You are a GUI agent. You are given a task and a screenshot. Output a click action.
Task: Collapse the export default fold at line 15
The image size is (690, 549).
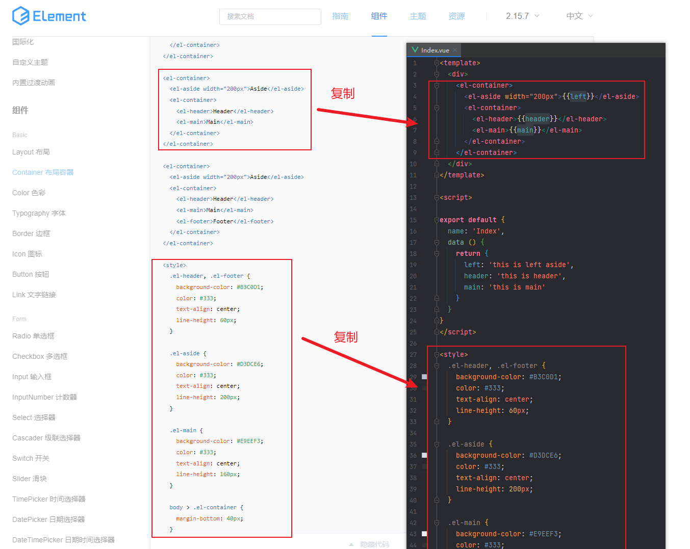437,220
